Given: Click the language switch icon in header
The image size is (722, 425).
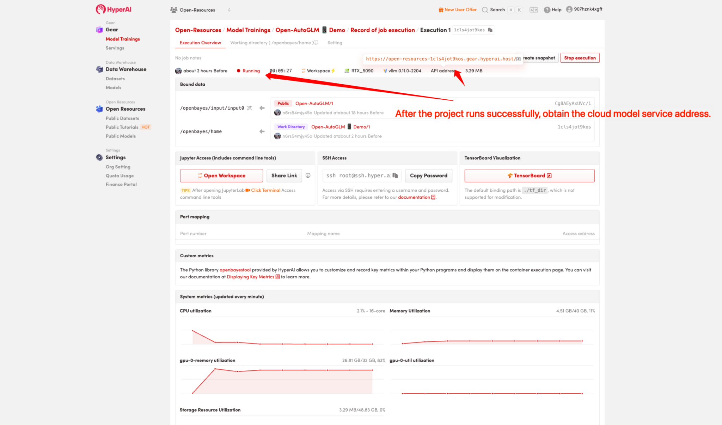Looking at the screenshot, I should click(533, 10).
